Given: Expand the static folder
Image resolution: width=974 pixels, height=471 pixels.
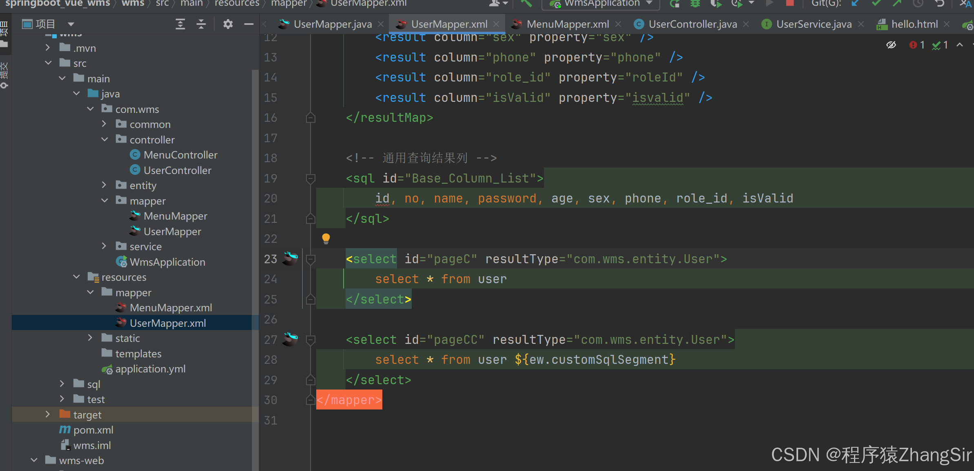Looking at the screenshot, I should pos(90,338).
